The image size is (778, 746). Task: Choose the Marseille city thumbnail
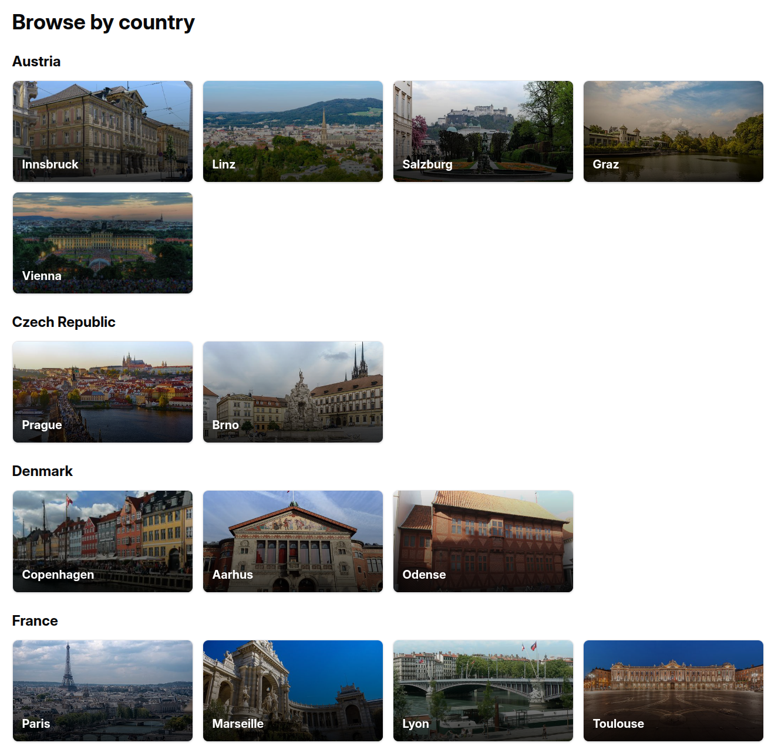[293, 691]
